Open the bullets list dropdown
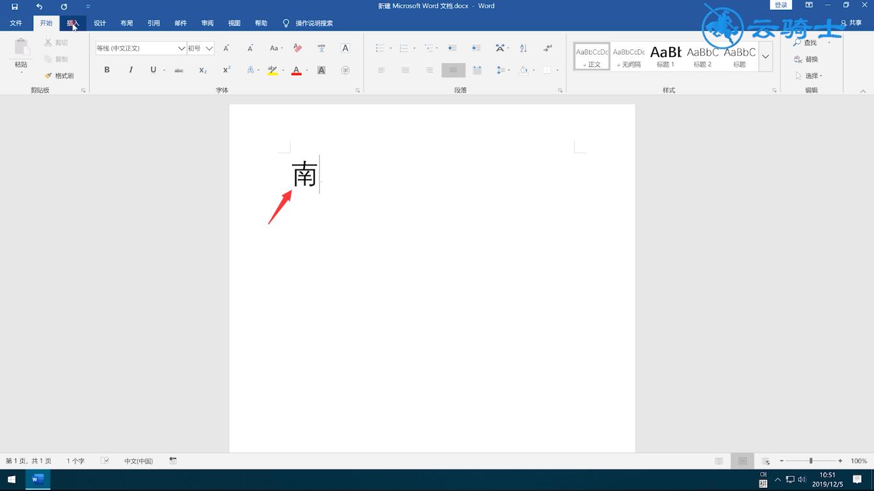 [390, 48]
